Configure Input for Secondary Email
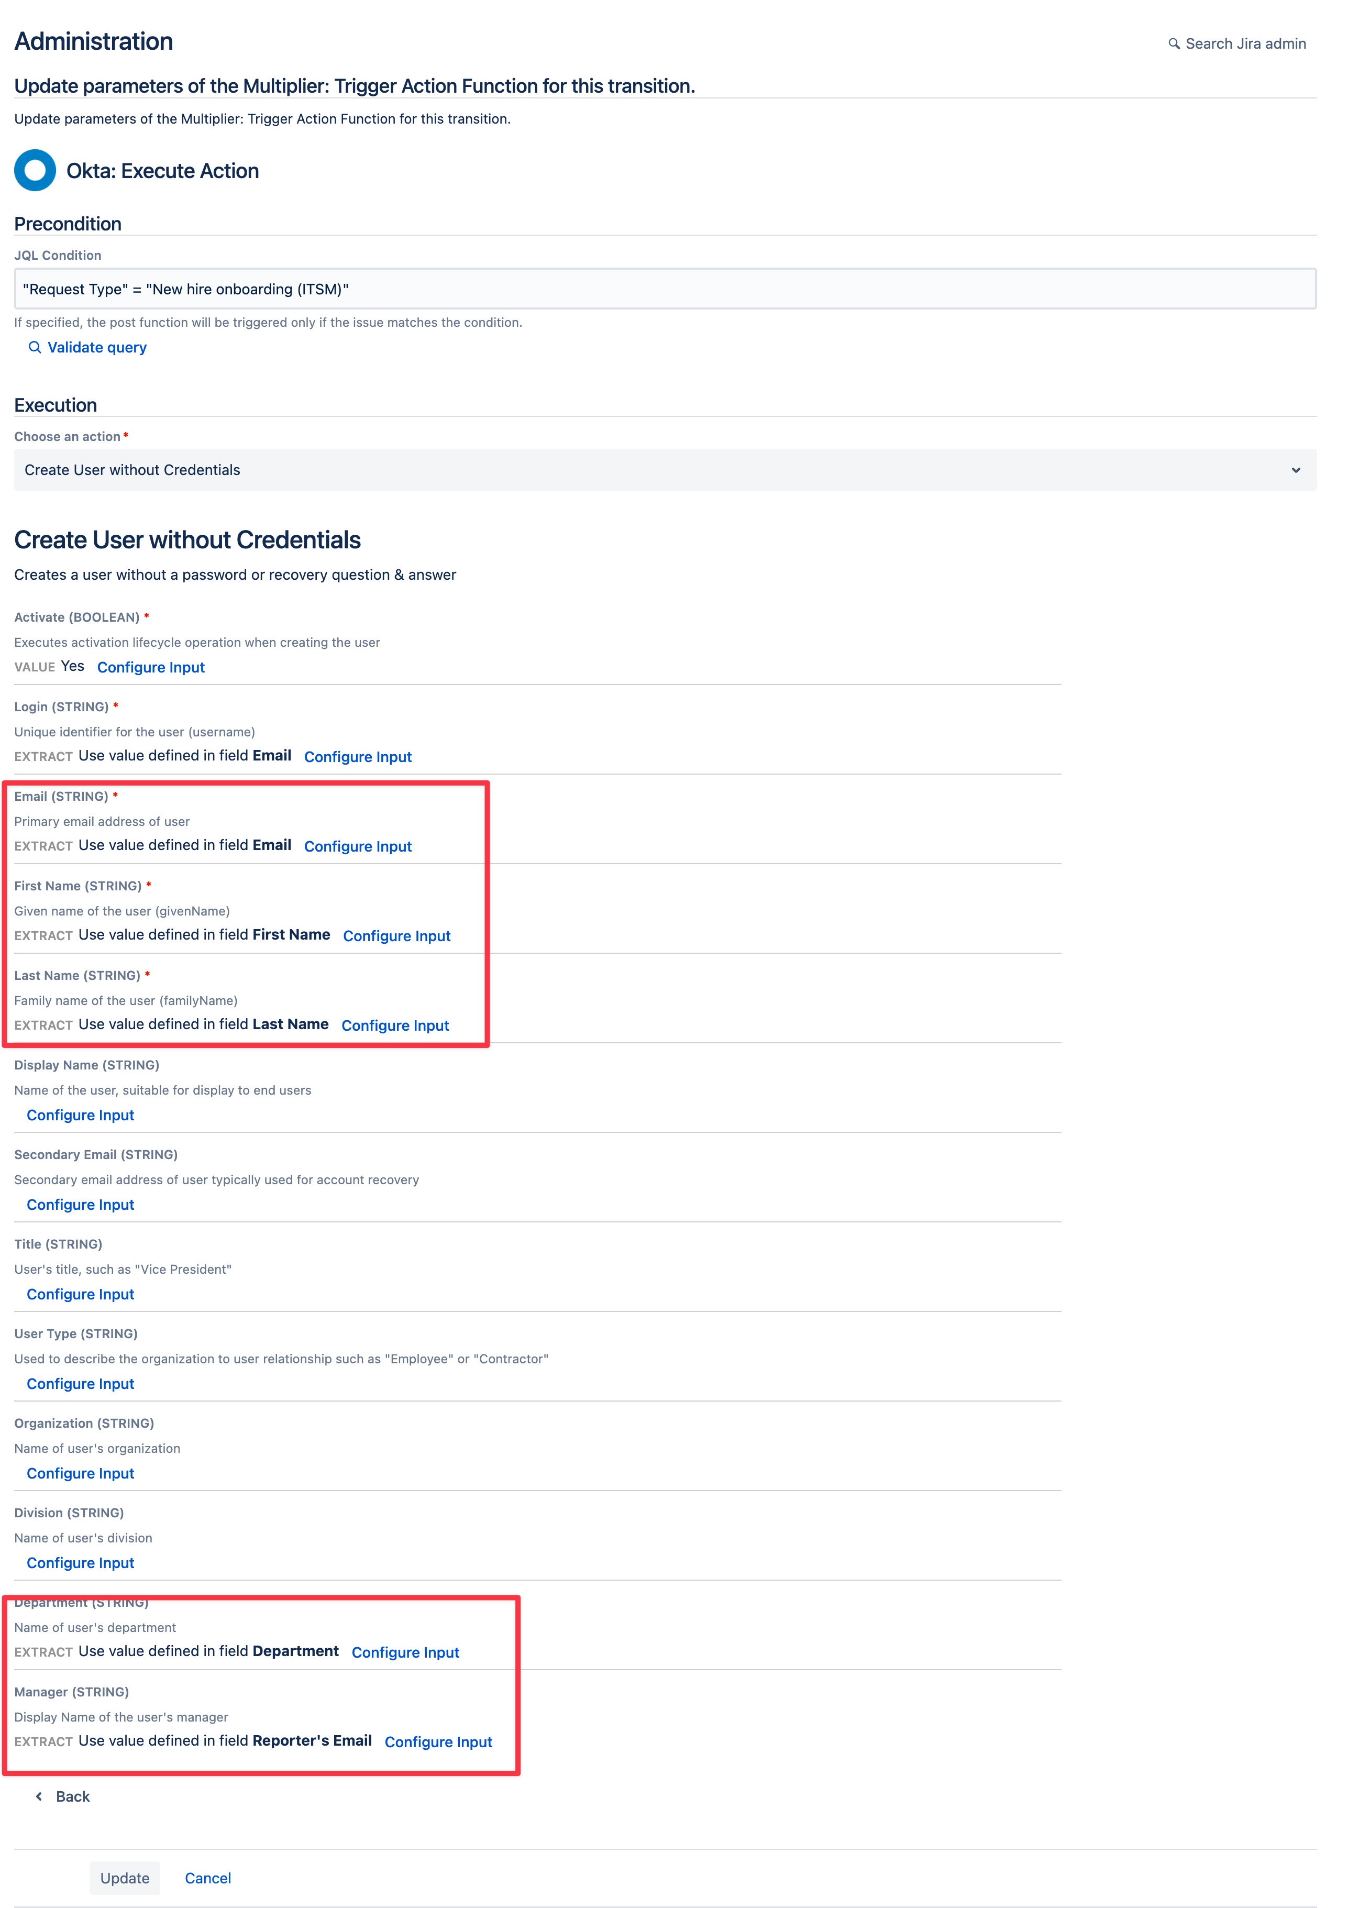 tap(80, 1205)
